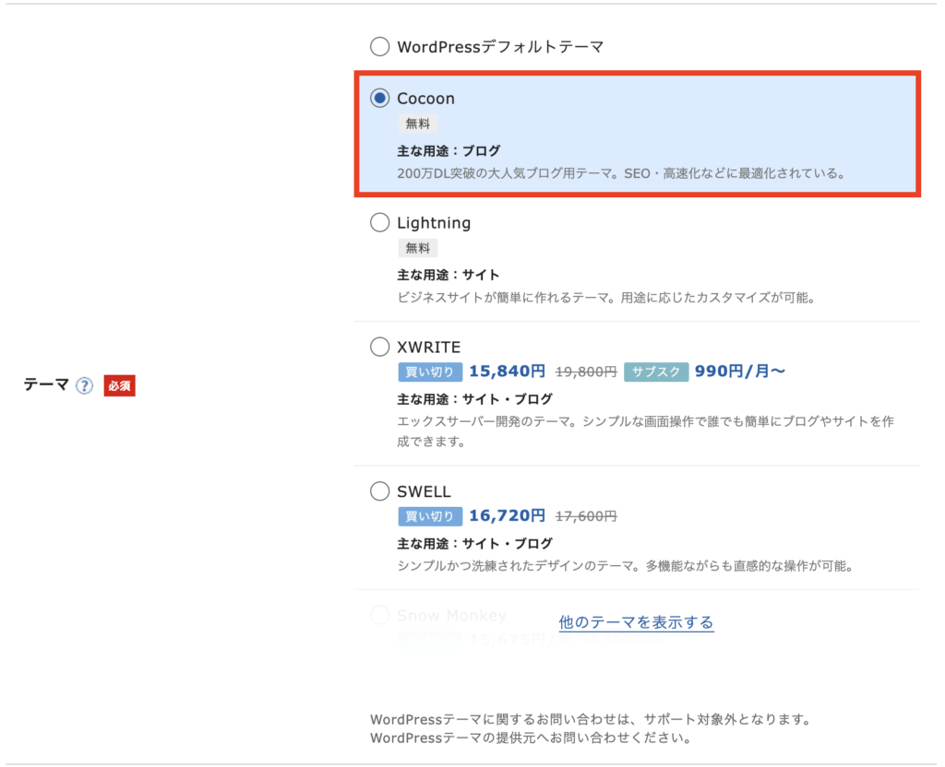Viewport: 945px width, 767px height.
Task: Click the Cocoon theme name label
Action: pyautogui.click(x=425, y=98)
